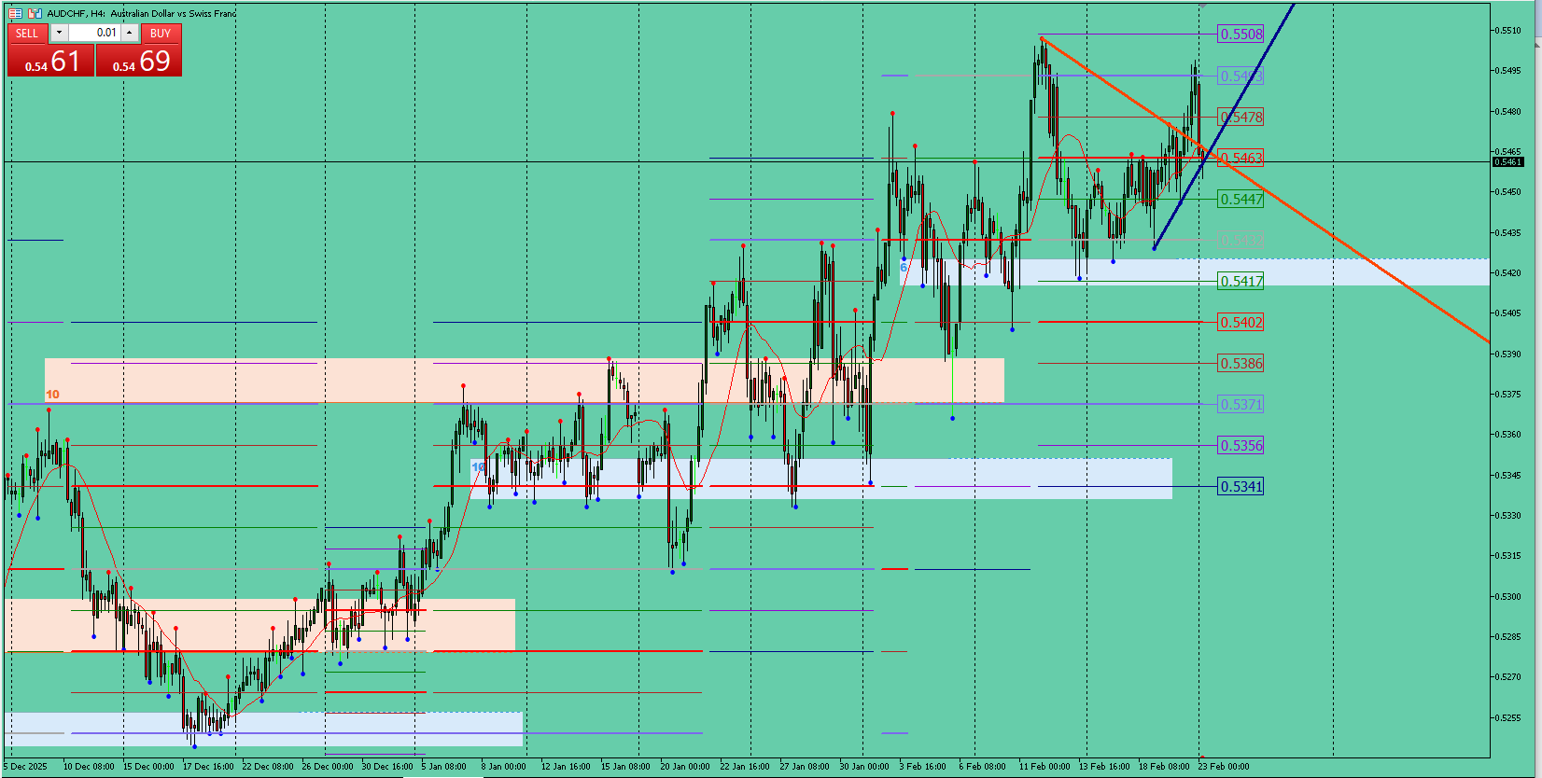This screenshot has height=778, width=1542.
Task: Select the 0.5463 price level label
Action: 1241,159
